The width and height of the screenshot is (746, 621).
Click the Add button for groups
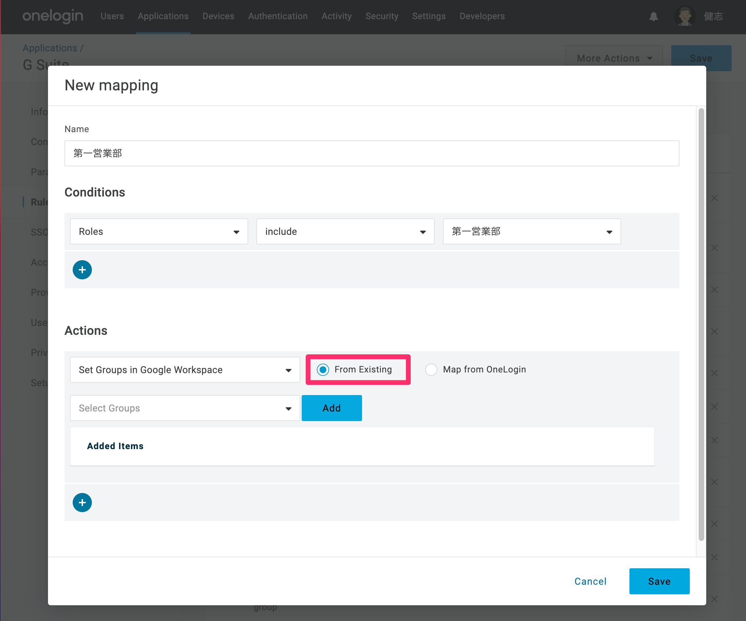[x=332, y=408]
